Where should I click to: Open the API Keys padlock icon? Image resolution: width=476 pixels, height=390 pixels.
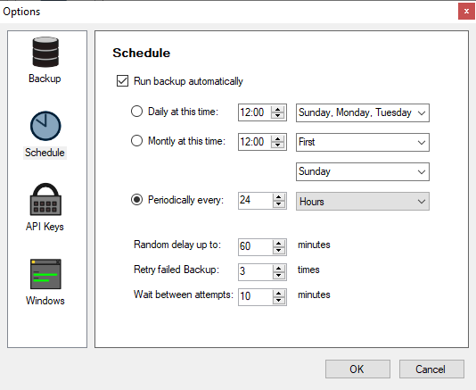pyautogui.click(x=45, y=199)
